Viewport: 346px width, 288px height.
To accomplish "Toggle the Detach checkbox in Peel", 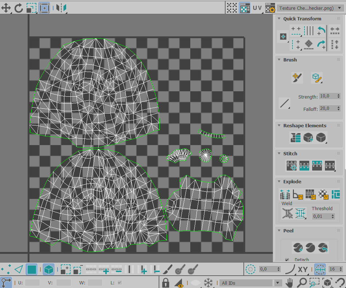I will click(287, 260).
